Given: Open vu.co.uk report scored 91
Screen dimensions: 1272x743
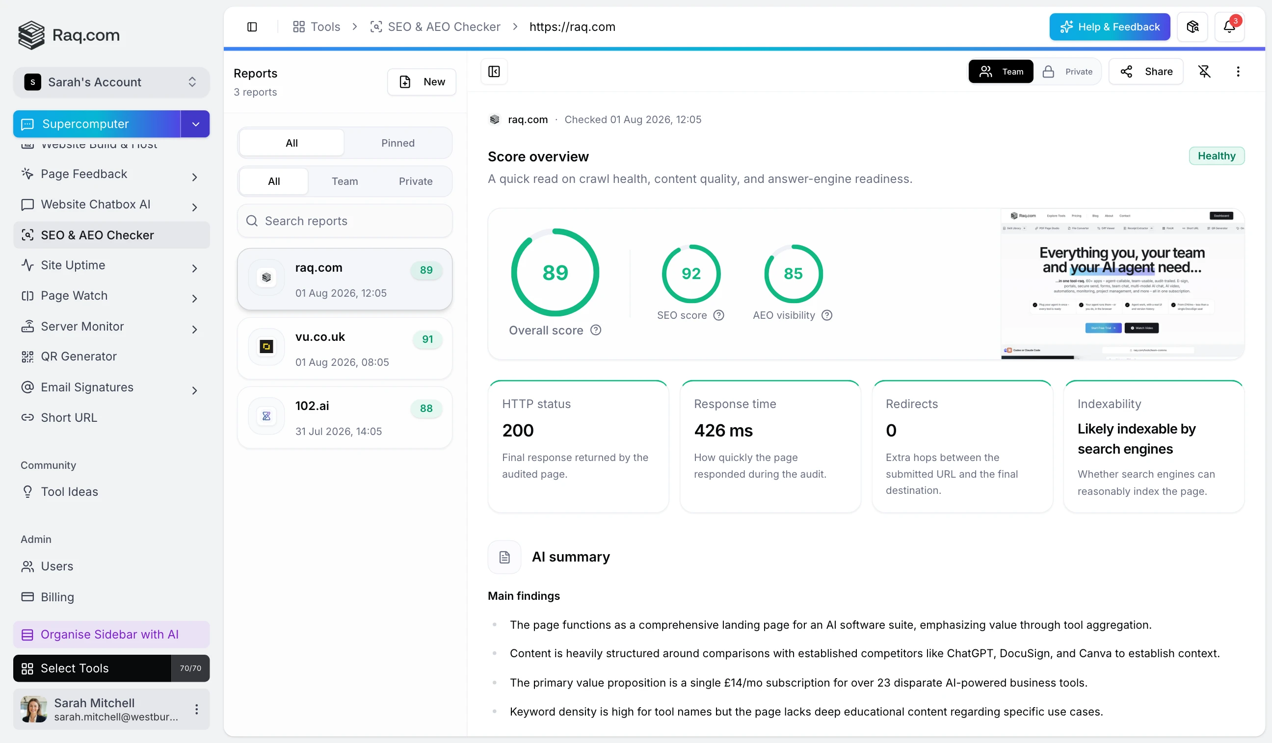Looking at the screenshot, I should 345,349.
